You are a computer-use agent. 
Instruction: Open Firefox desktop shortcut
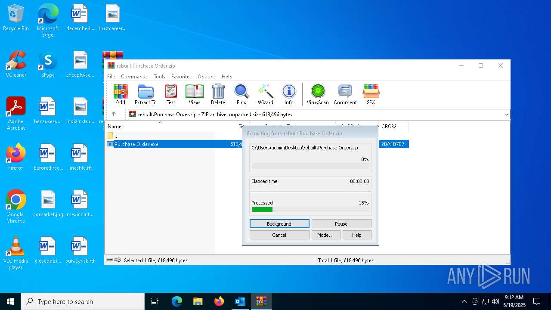(16, 157)
